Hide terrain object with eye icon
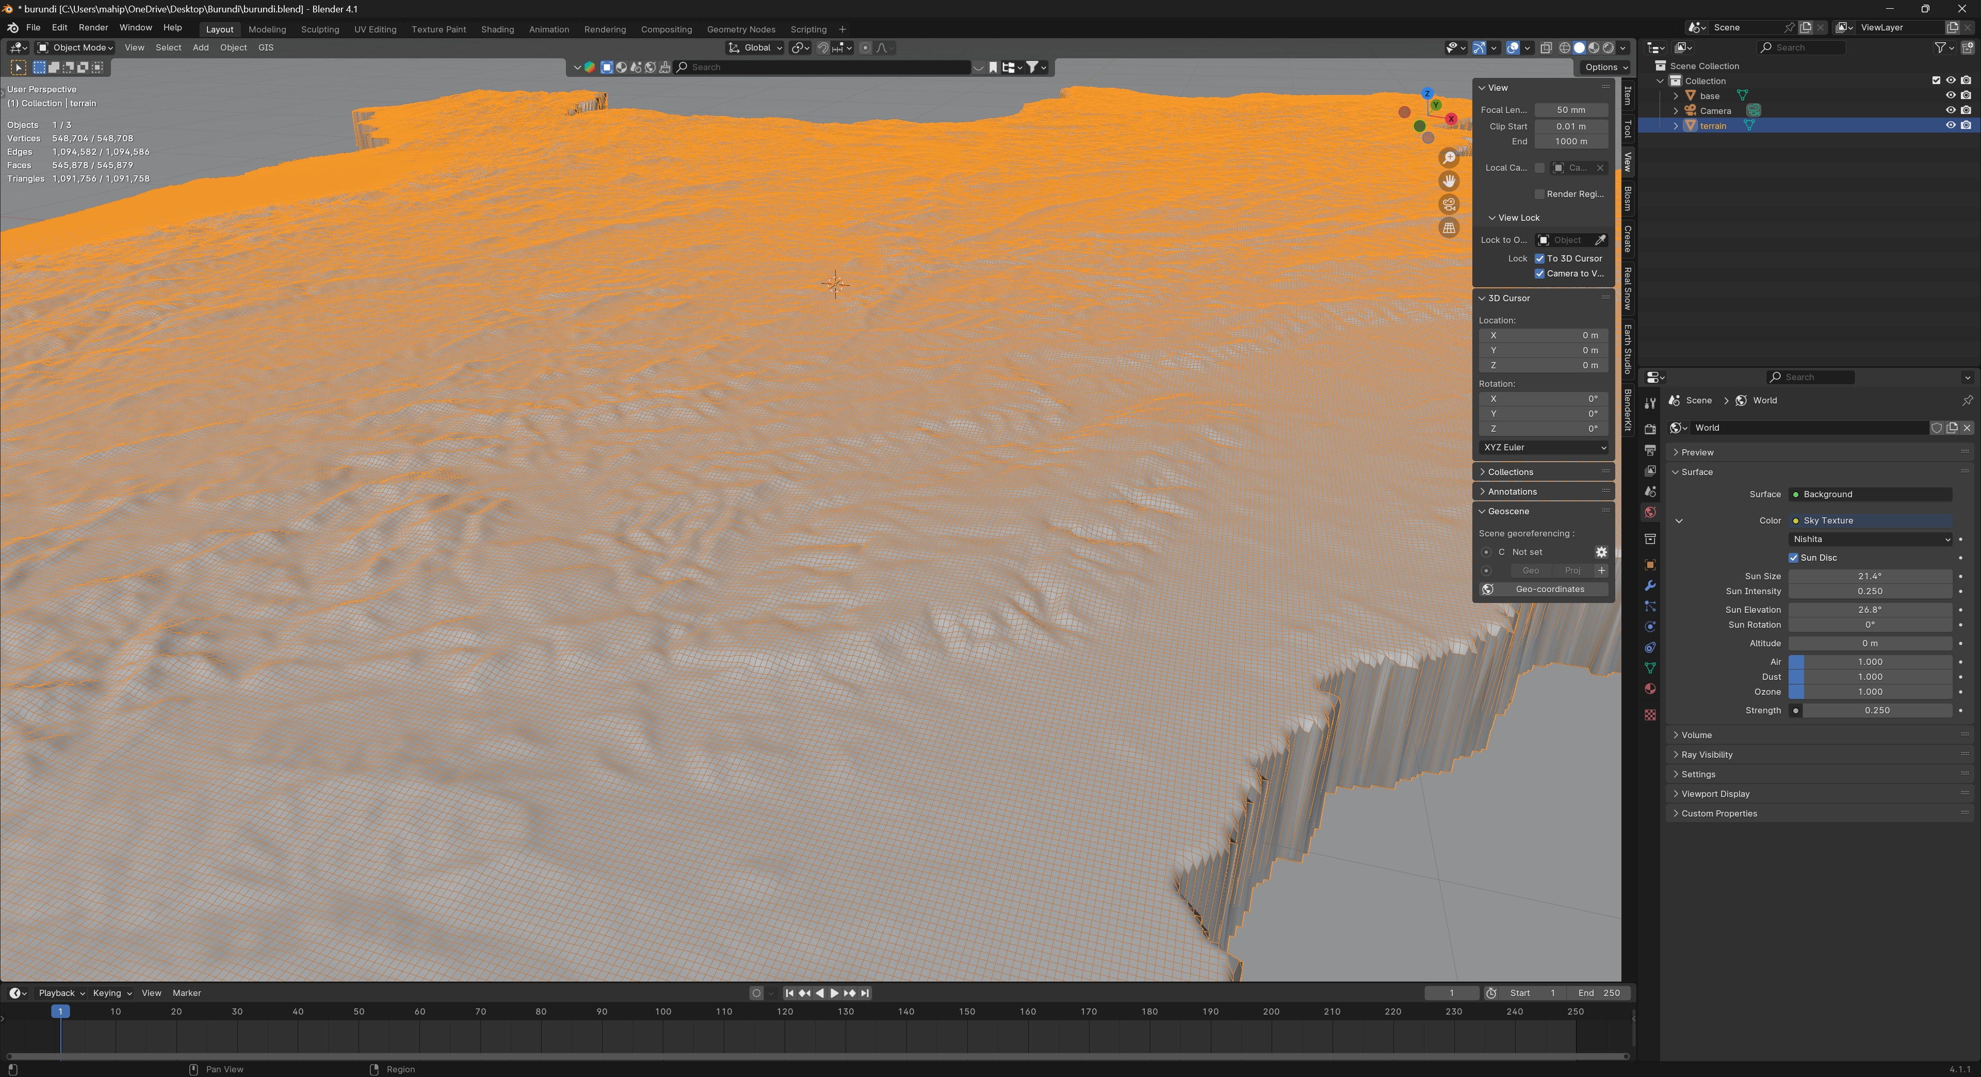This screenshot has width=1981, height=1077. point(1950,125)
